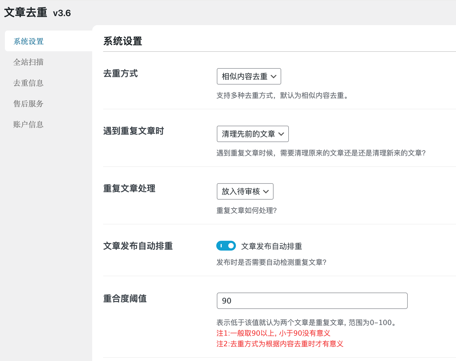Click the 文章发布自动排重 bold setting label
Screen dimensions: 456x361
pyautogui.click(x=138, y=246)
